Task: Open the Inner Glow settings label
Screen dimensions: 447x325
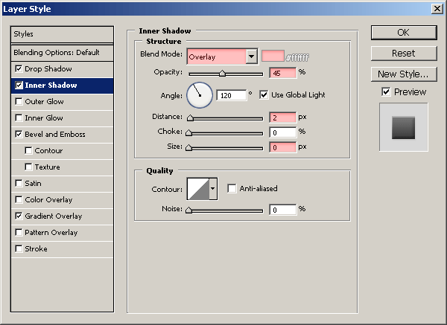Action: pos(44,118)
